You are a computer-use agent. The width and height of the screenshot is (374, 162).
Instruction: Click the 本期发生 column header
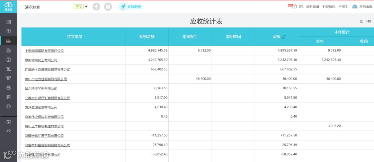click(190, 37)
